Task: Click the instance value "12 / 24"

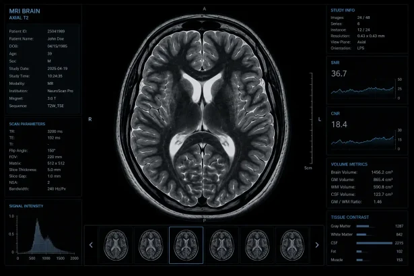Action: coord(364,30)
